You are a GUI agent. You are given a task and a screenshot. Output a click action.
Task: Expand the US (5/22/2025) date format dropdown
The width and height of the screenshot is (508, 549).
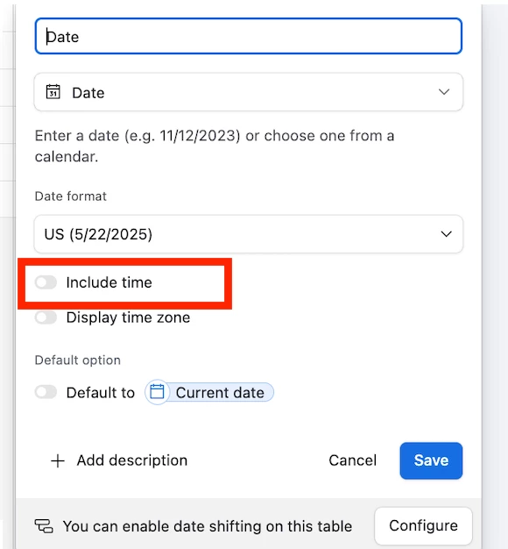pyautogui.click(x=249, y=234)
